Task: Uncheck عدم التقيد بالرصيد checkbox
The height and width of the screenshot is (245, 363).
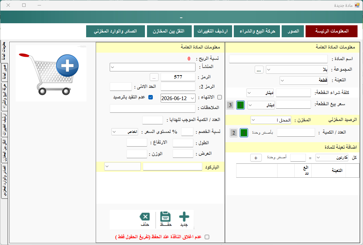Action: pos(151,97)
